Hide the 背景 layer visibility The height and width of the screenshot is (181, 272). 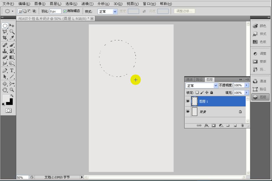[x=188, y=112]
